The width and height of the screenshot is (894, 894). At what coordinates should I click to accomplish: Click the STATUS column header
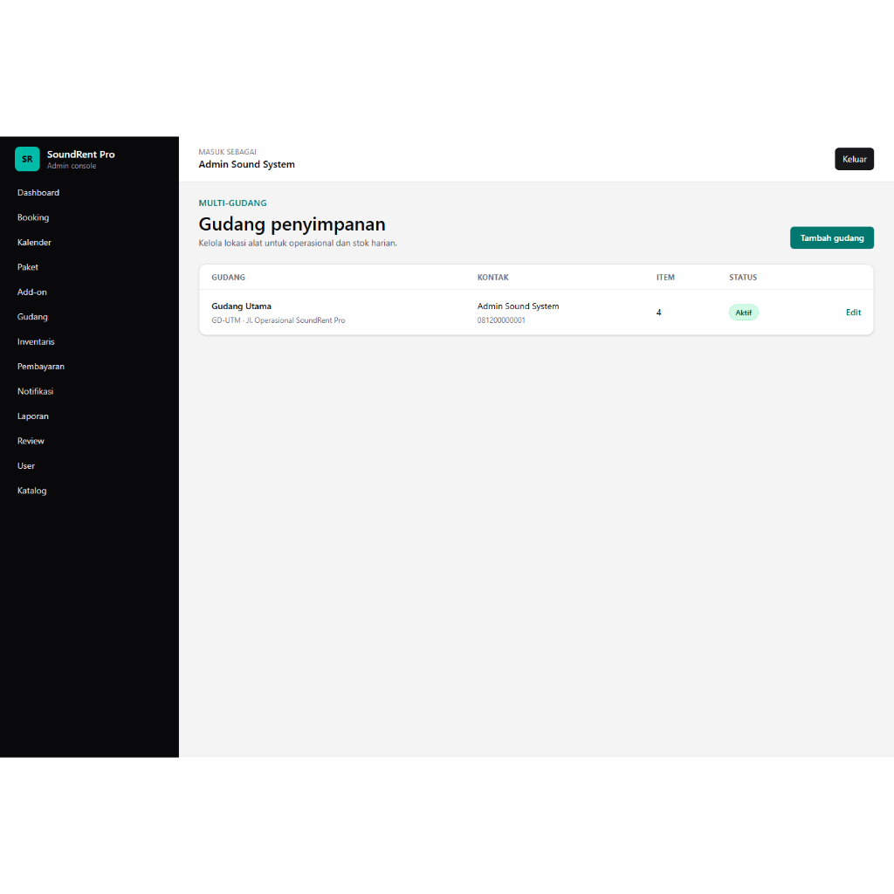742,278
